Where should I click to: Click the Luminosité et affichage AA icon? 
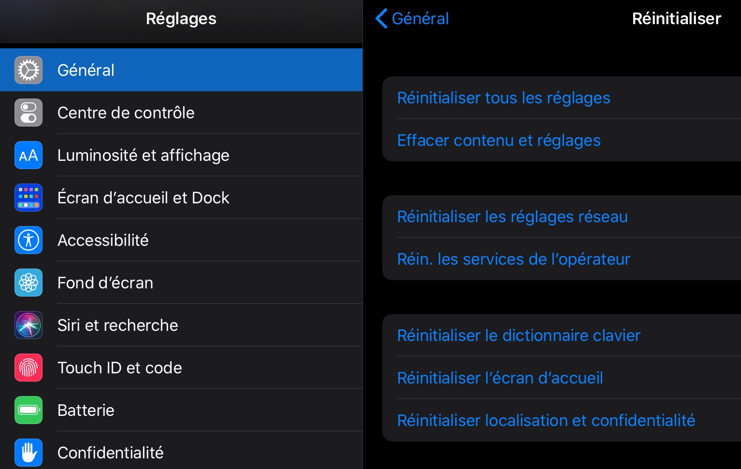point(29,155)
